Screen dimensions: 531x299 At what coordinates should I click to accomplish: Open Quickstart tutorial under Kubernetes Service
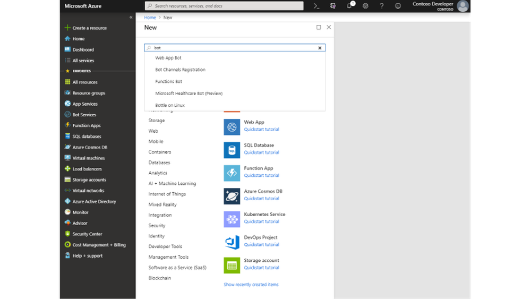261,221
